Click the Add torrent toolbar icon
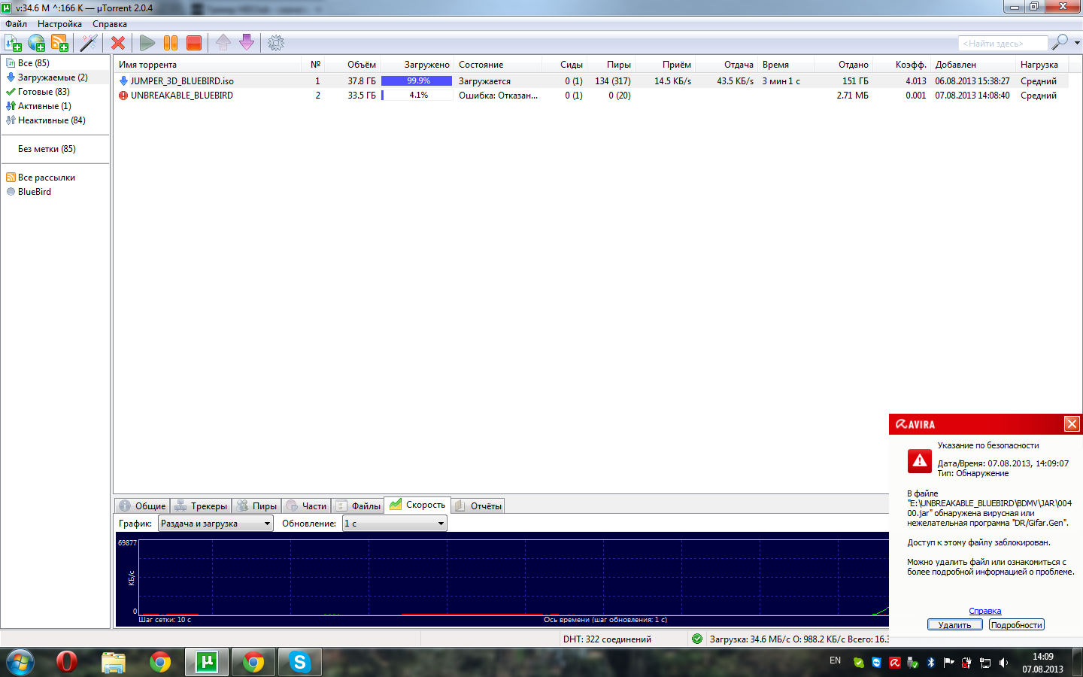The image size is (1083, 677). [x=13, y=43]
